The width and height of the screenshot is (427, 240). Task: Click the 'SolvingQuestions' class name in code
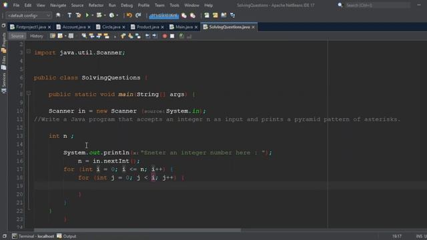(111, 78)
